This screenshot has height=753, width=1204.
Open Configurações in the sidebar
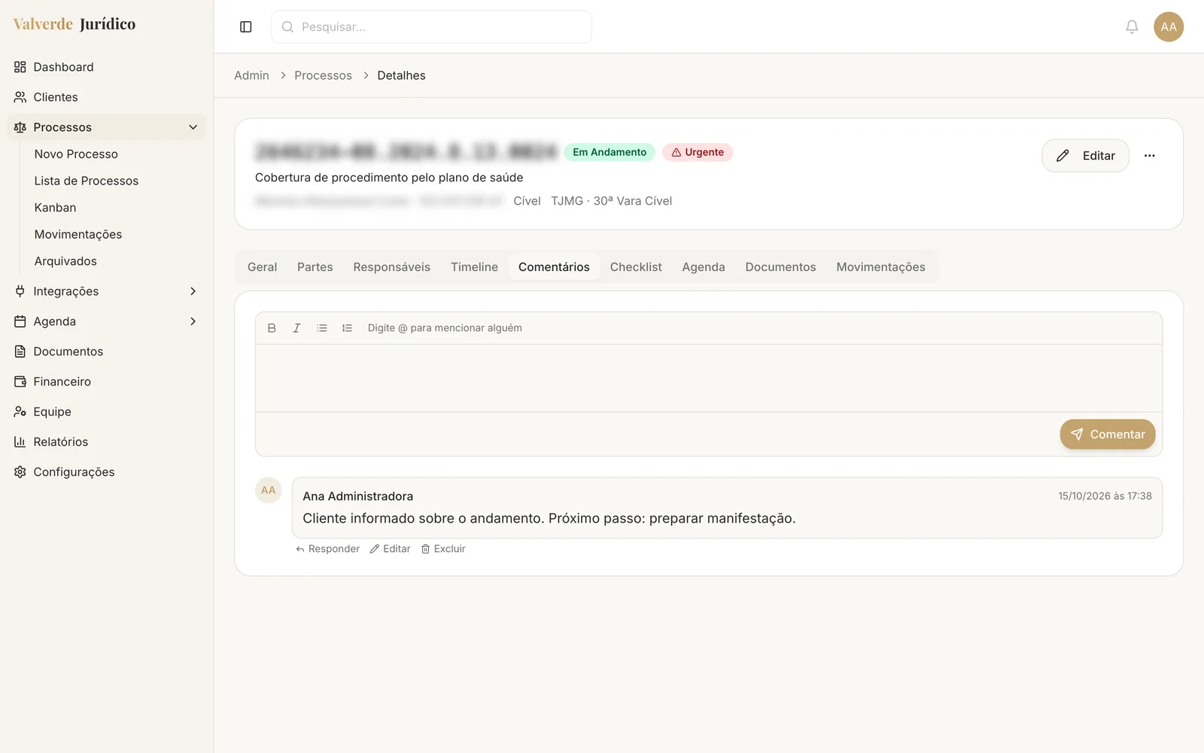click(x=106, y=472)
